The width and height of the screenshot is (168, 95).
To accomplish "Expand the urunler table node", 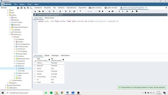I will coord(17,68).
